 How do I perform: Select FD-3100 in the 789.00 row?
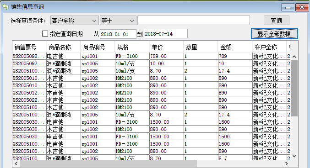point(132,57)
